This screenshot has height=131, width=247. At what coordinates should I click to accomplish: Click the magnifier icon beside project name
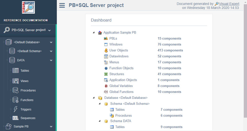click(6, 30)
